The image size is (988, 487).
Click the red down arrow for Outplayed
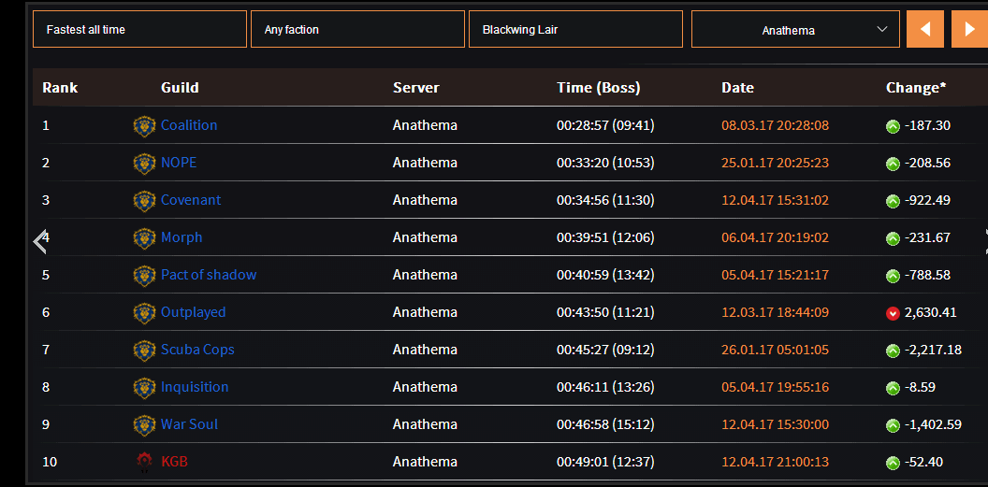(x=893, y=313)
